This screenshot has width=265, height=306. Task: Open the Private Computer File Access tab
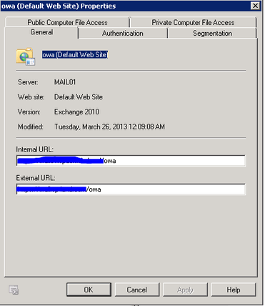193,22
